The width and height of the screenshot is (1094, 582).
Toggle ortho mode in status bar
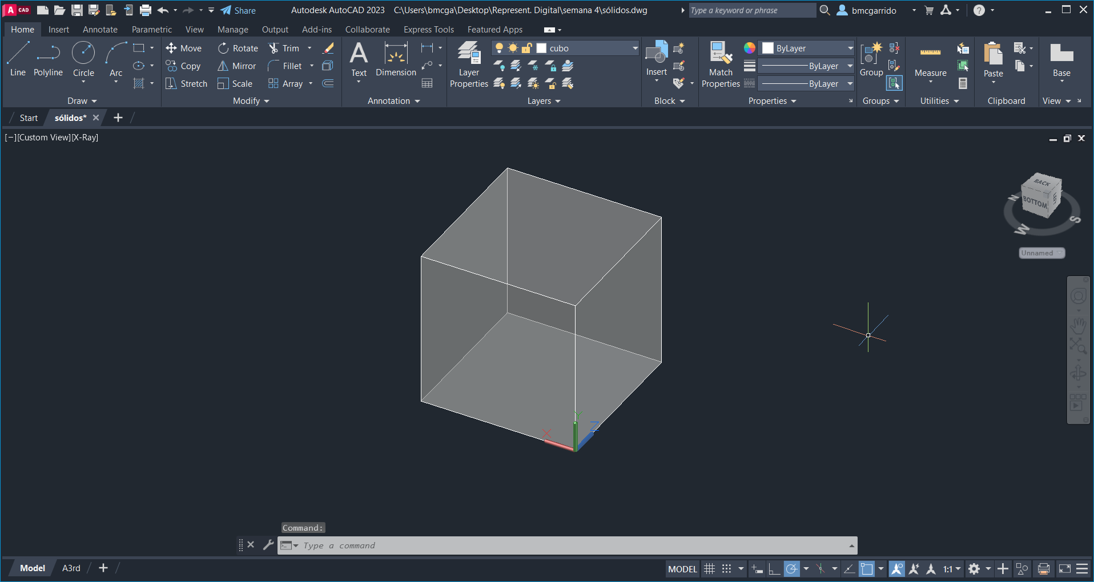click(774, 569)
